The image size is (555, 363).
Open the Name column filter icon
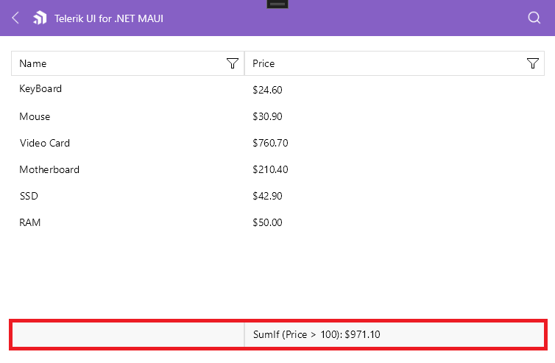tap(233, 64)
